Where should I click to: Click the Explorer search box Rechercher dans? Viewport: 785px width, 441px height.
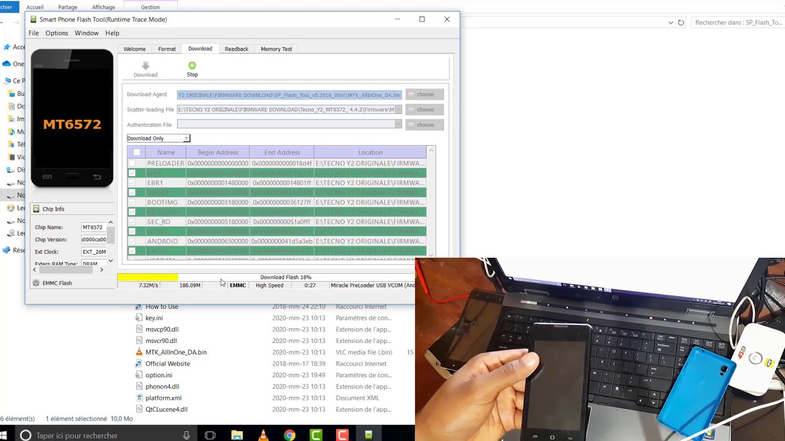[x=738, y=23]
